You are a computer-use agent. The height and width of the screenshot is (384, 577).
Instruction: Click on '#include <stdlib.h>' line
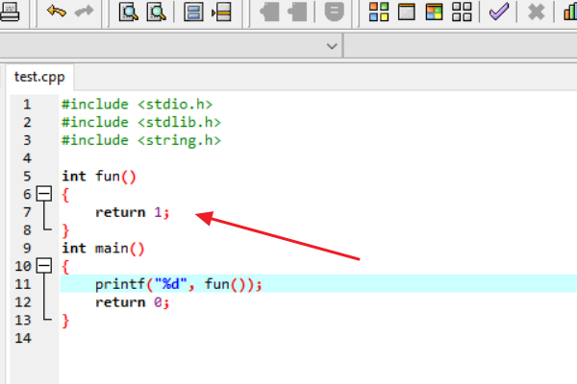click(x=141, y=122)
